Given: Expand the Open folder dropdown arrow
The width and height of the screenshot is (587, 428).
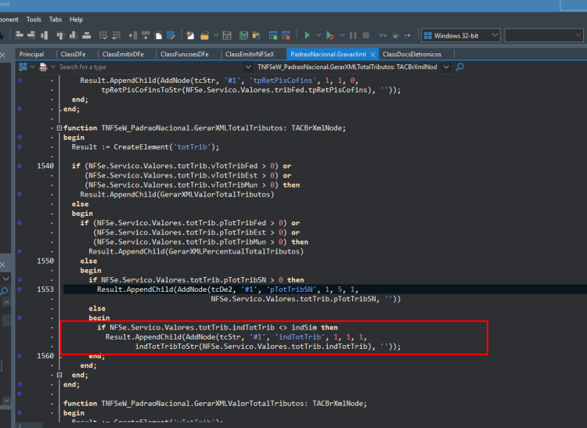Looking at the screenshot, I should (216, 35).
